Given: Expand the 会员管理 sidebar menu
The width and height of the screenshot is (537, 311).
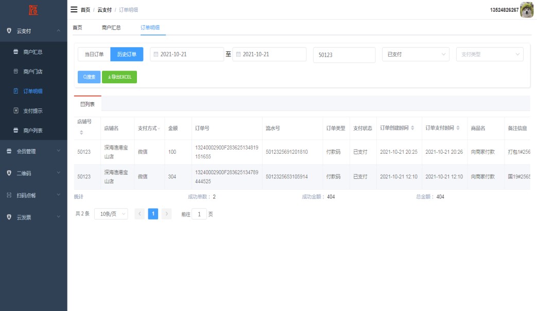Looking at the screenshot, I should 33,151.
